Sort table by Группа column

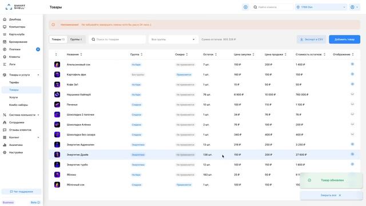136,54
